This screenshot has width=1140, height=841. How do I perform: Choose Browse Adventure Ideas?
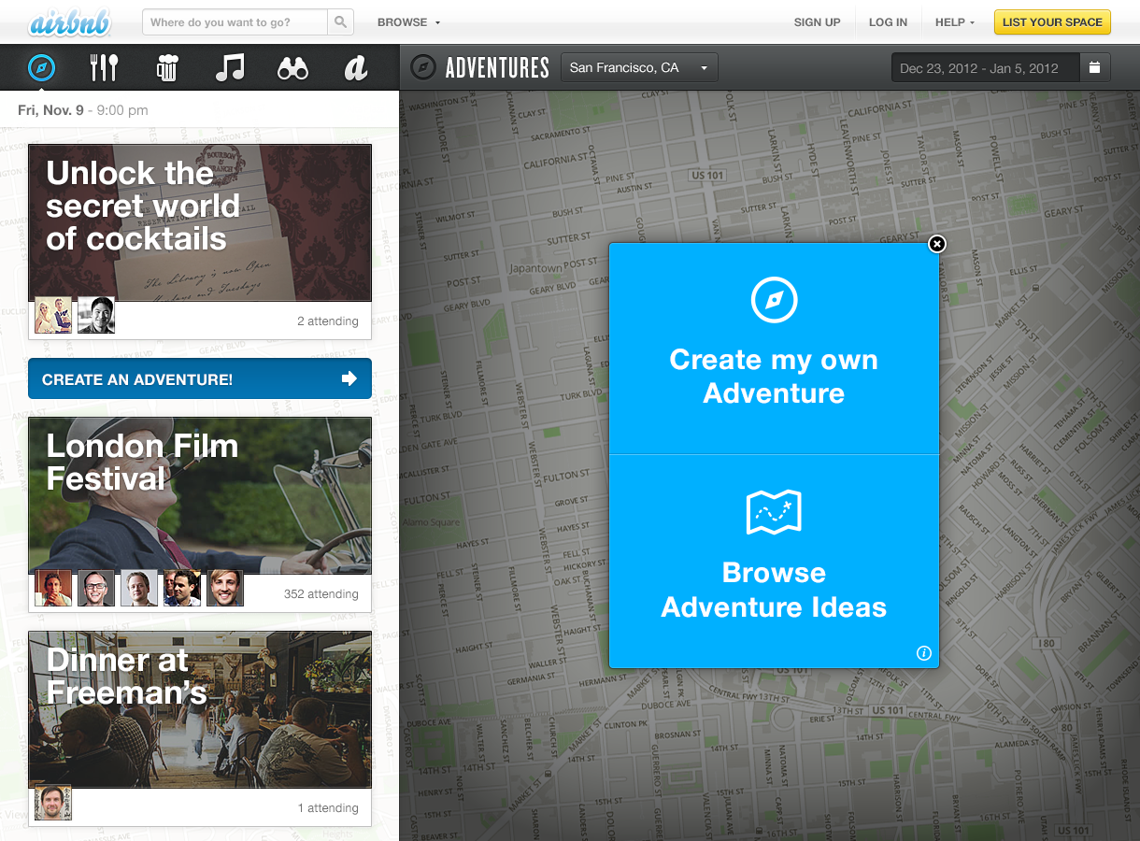[x=774, y=562]
